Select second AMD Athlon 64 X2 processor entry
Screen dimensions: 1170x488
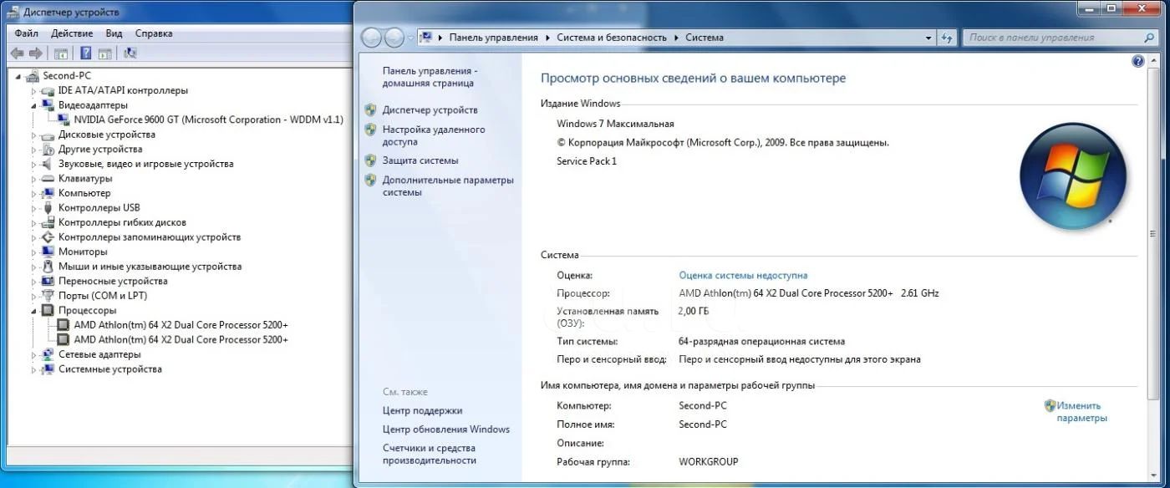pos(181,339)
